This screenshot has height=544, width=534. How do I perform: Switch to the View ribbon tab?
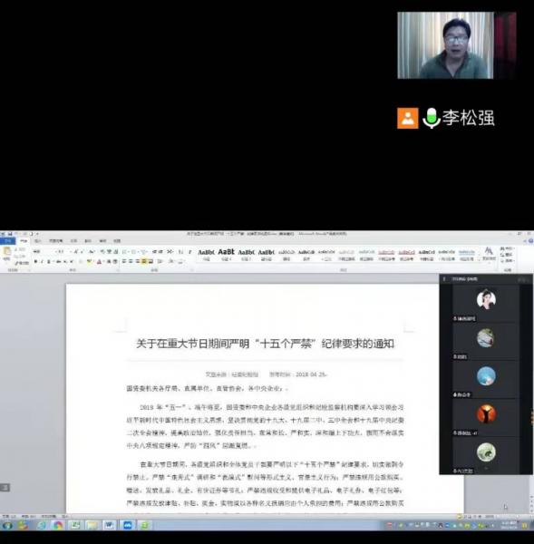click(117, 241)
